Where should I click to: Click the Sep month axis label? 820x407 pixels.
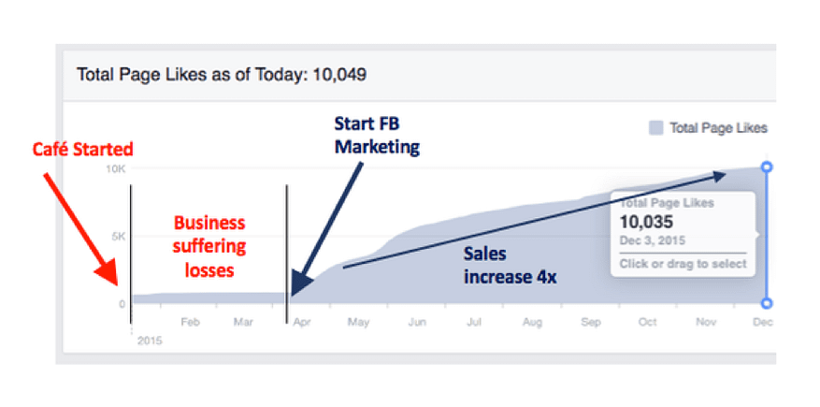pyautogui.click(x=590, y=323)
